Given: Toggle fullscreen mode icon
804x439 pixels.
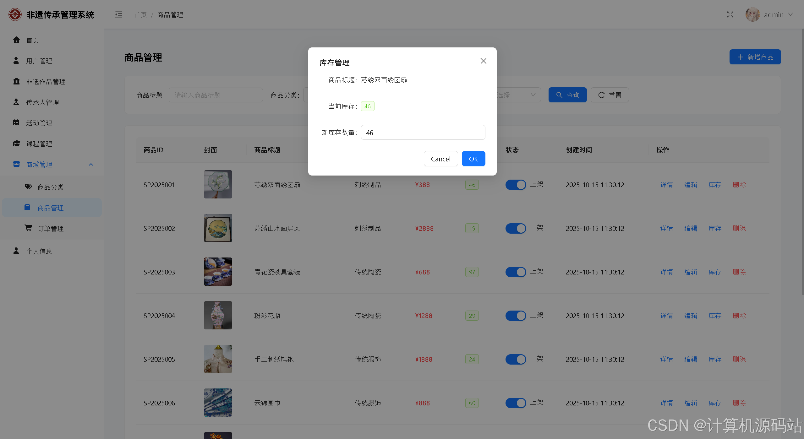Looking at the screenshot, I should [730, 15].
